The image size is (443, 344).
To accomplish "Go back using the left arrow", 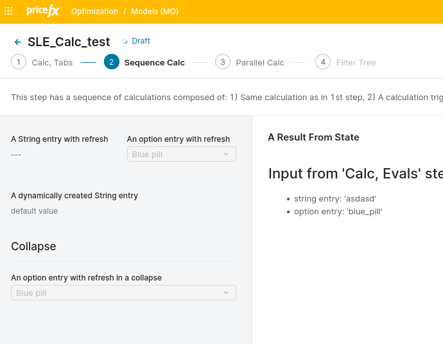I will [x=17, y=42].
